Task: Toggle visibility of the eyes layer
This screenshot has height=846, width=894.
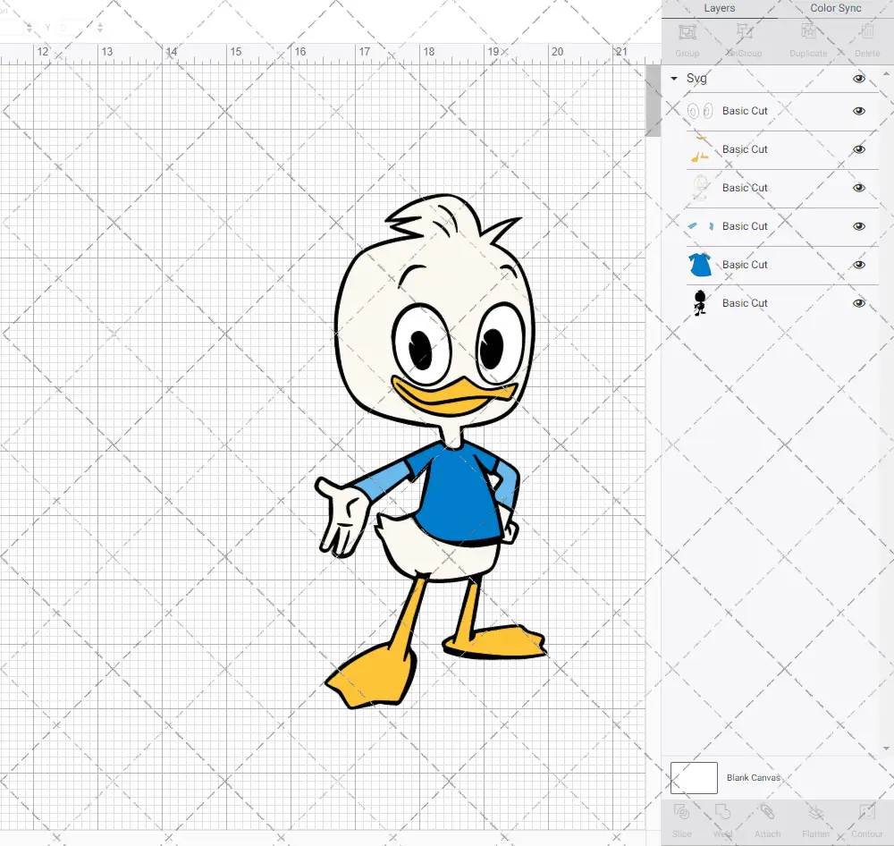Action: pos(858,111)
